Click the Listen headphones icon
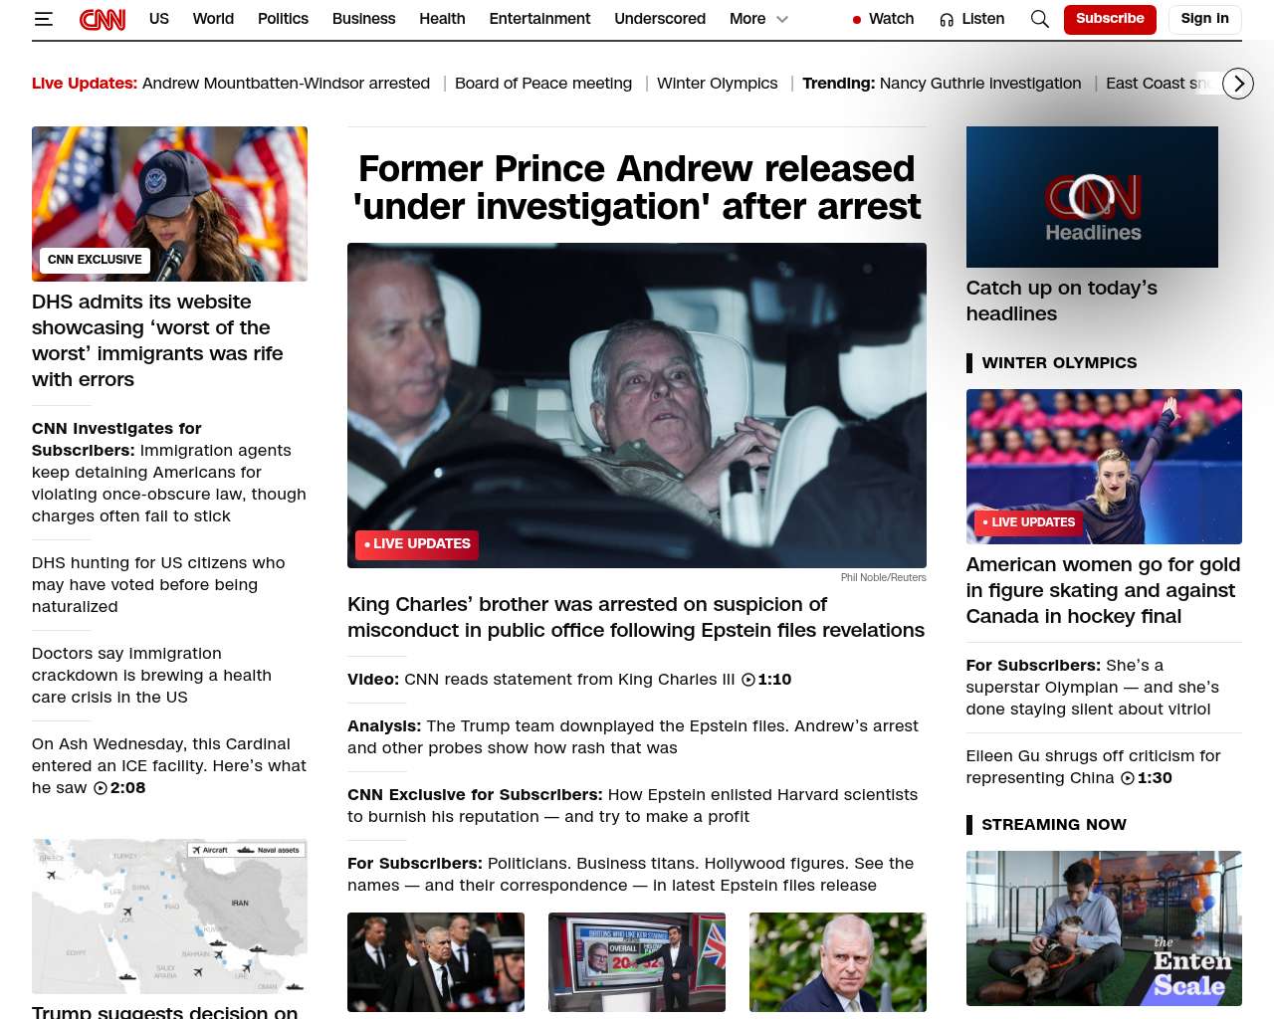 point(947,19)
